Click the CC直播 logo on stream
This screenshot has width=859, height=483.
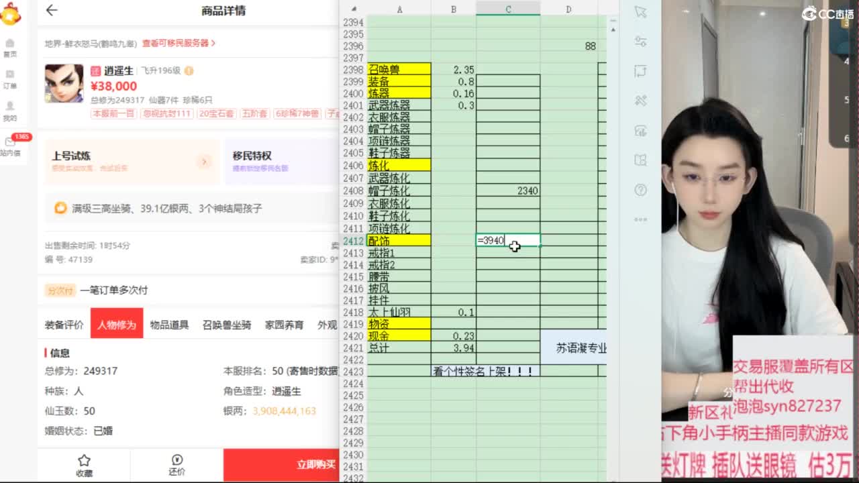click(827, 14)
